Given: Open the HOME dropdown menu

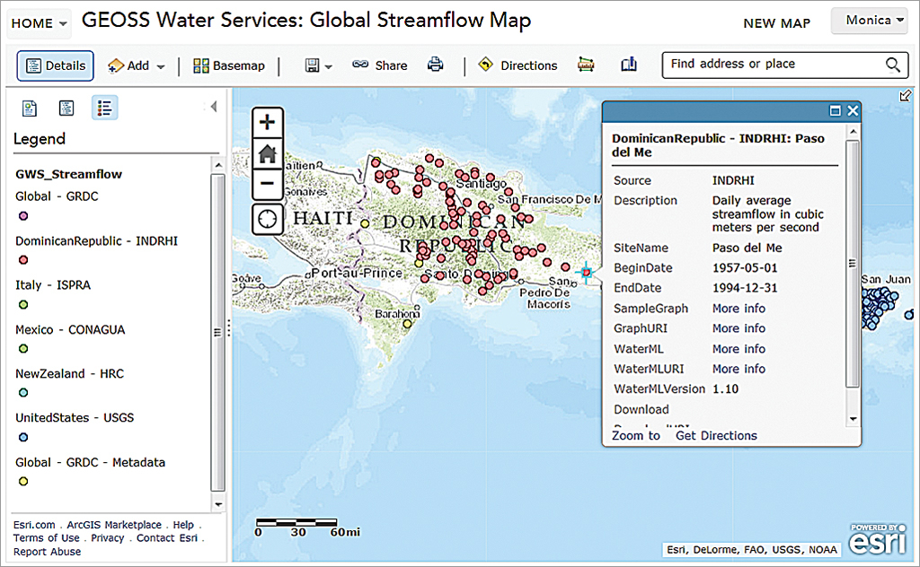Looking at the screenshot, I should (x=40, y=23).
